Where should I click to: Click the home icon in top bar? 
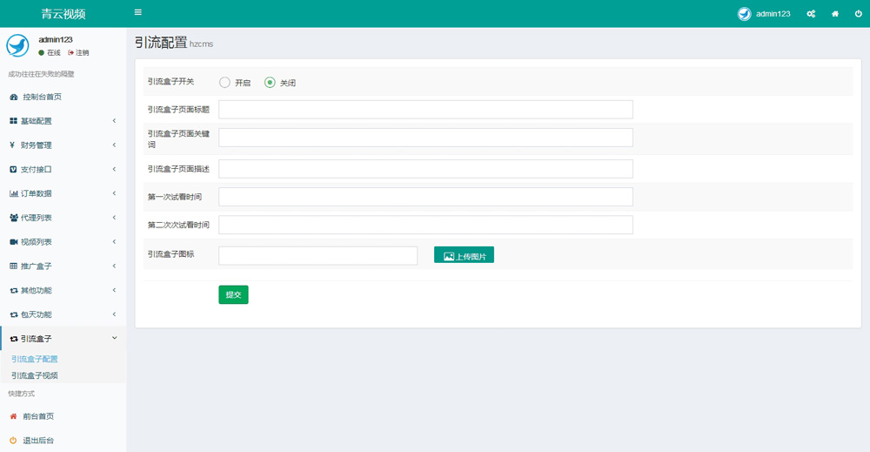[835, 14]
